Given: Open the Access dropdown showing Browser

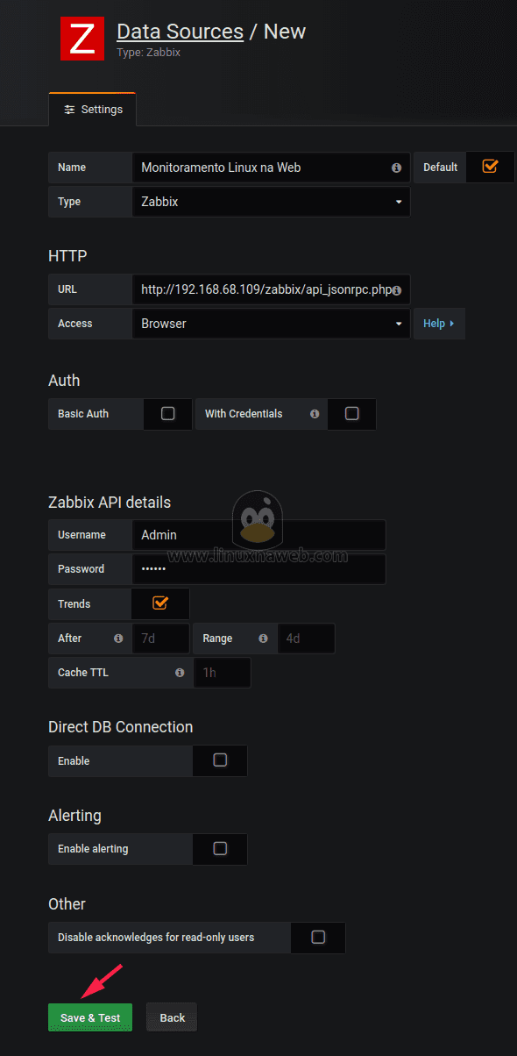Looking at the screenshot, I should [271, 324].
